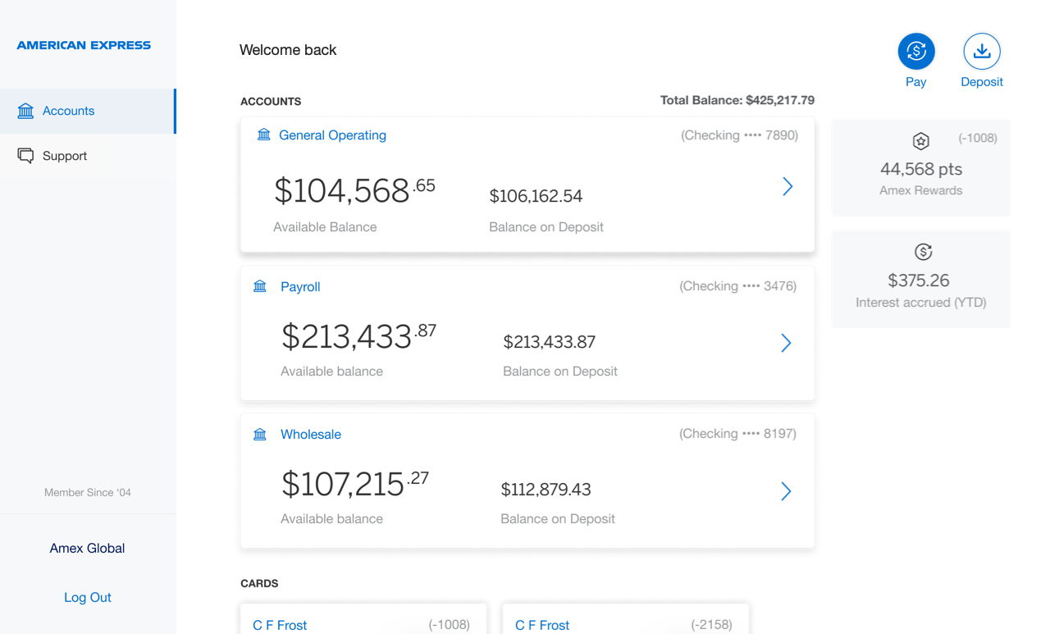Click the $107,215.27 available balance

[355, 483]
